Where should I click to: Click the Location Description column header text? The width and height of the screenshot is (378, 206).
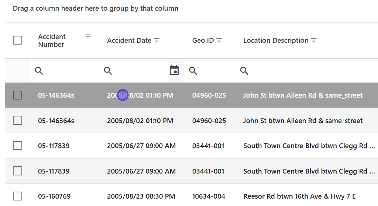pyautogui.click(x=276, y=41)
